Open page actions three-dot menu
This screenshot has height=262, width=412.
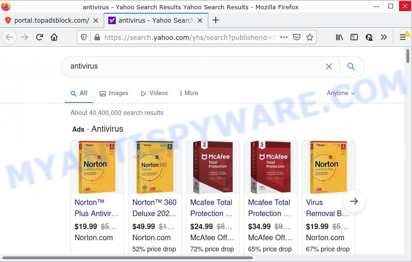[284, 37]
